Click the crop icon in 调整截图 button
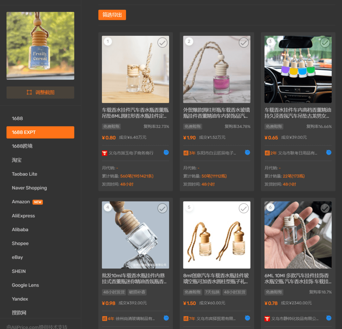Image resolution: width=342 pixels, height=329 pixels. [x=29, y=92]
